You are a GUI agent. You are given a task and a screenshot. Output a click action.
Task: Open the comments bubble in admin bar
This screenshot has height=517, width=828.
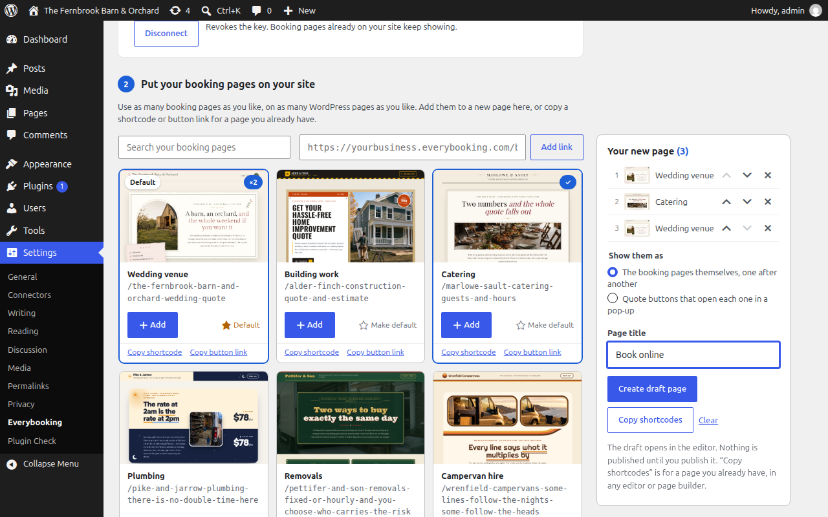tap(261, 10)
